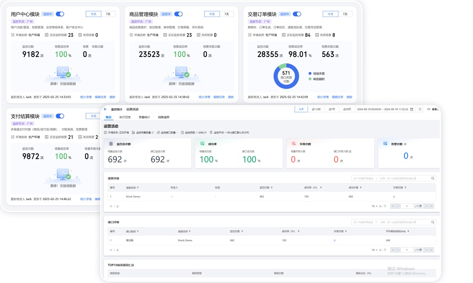Sort 接口详情 by 失败次数
The image size is (473, 283).
(x=346, y=231)
